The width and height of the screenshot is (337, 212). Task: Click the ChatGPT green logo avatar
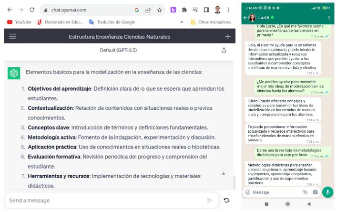coord(14,73)
